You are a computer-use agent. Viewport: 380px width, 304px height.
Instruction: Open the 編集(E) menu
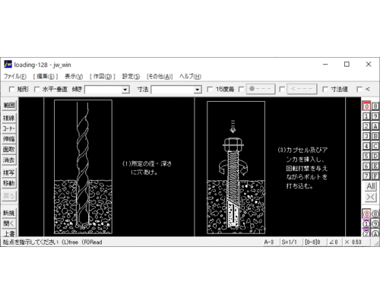click(46, 76)
